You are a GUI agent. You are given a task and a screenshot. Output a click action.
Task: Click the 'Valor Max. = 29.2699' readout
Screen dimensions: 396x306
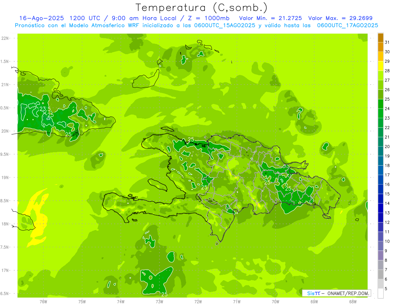tap(340, 18)
